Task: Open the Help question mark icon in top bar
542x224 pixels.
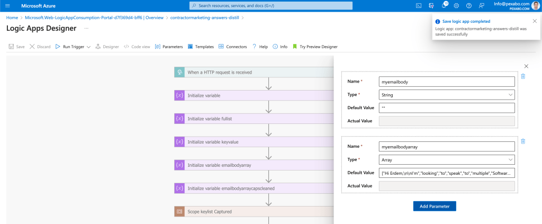Action: [469, 5]
